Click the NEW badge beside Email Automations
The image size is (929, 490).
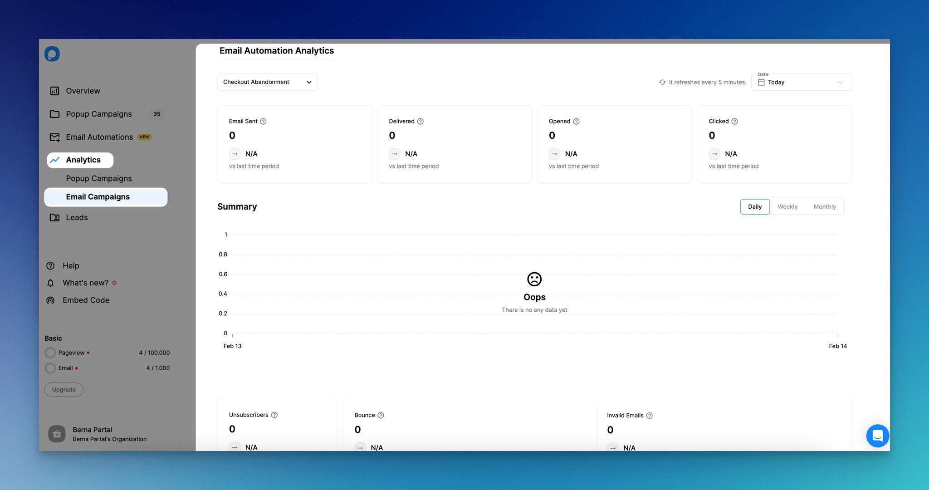(x=145, y=137)
